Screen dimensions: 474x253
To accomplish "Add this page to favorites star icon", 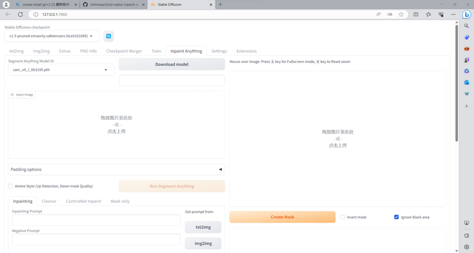I will tap(401, 14).
